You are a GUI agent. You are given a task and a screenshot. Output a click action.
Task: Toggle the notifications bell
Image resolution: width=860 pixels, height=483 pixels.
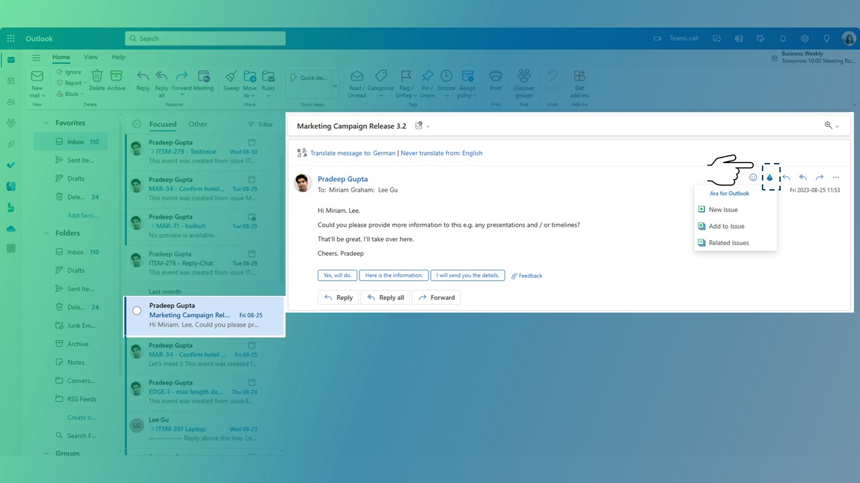[x=783, y=38]
